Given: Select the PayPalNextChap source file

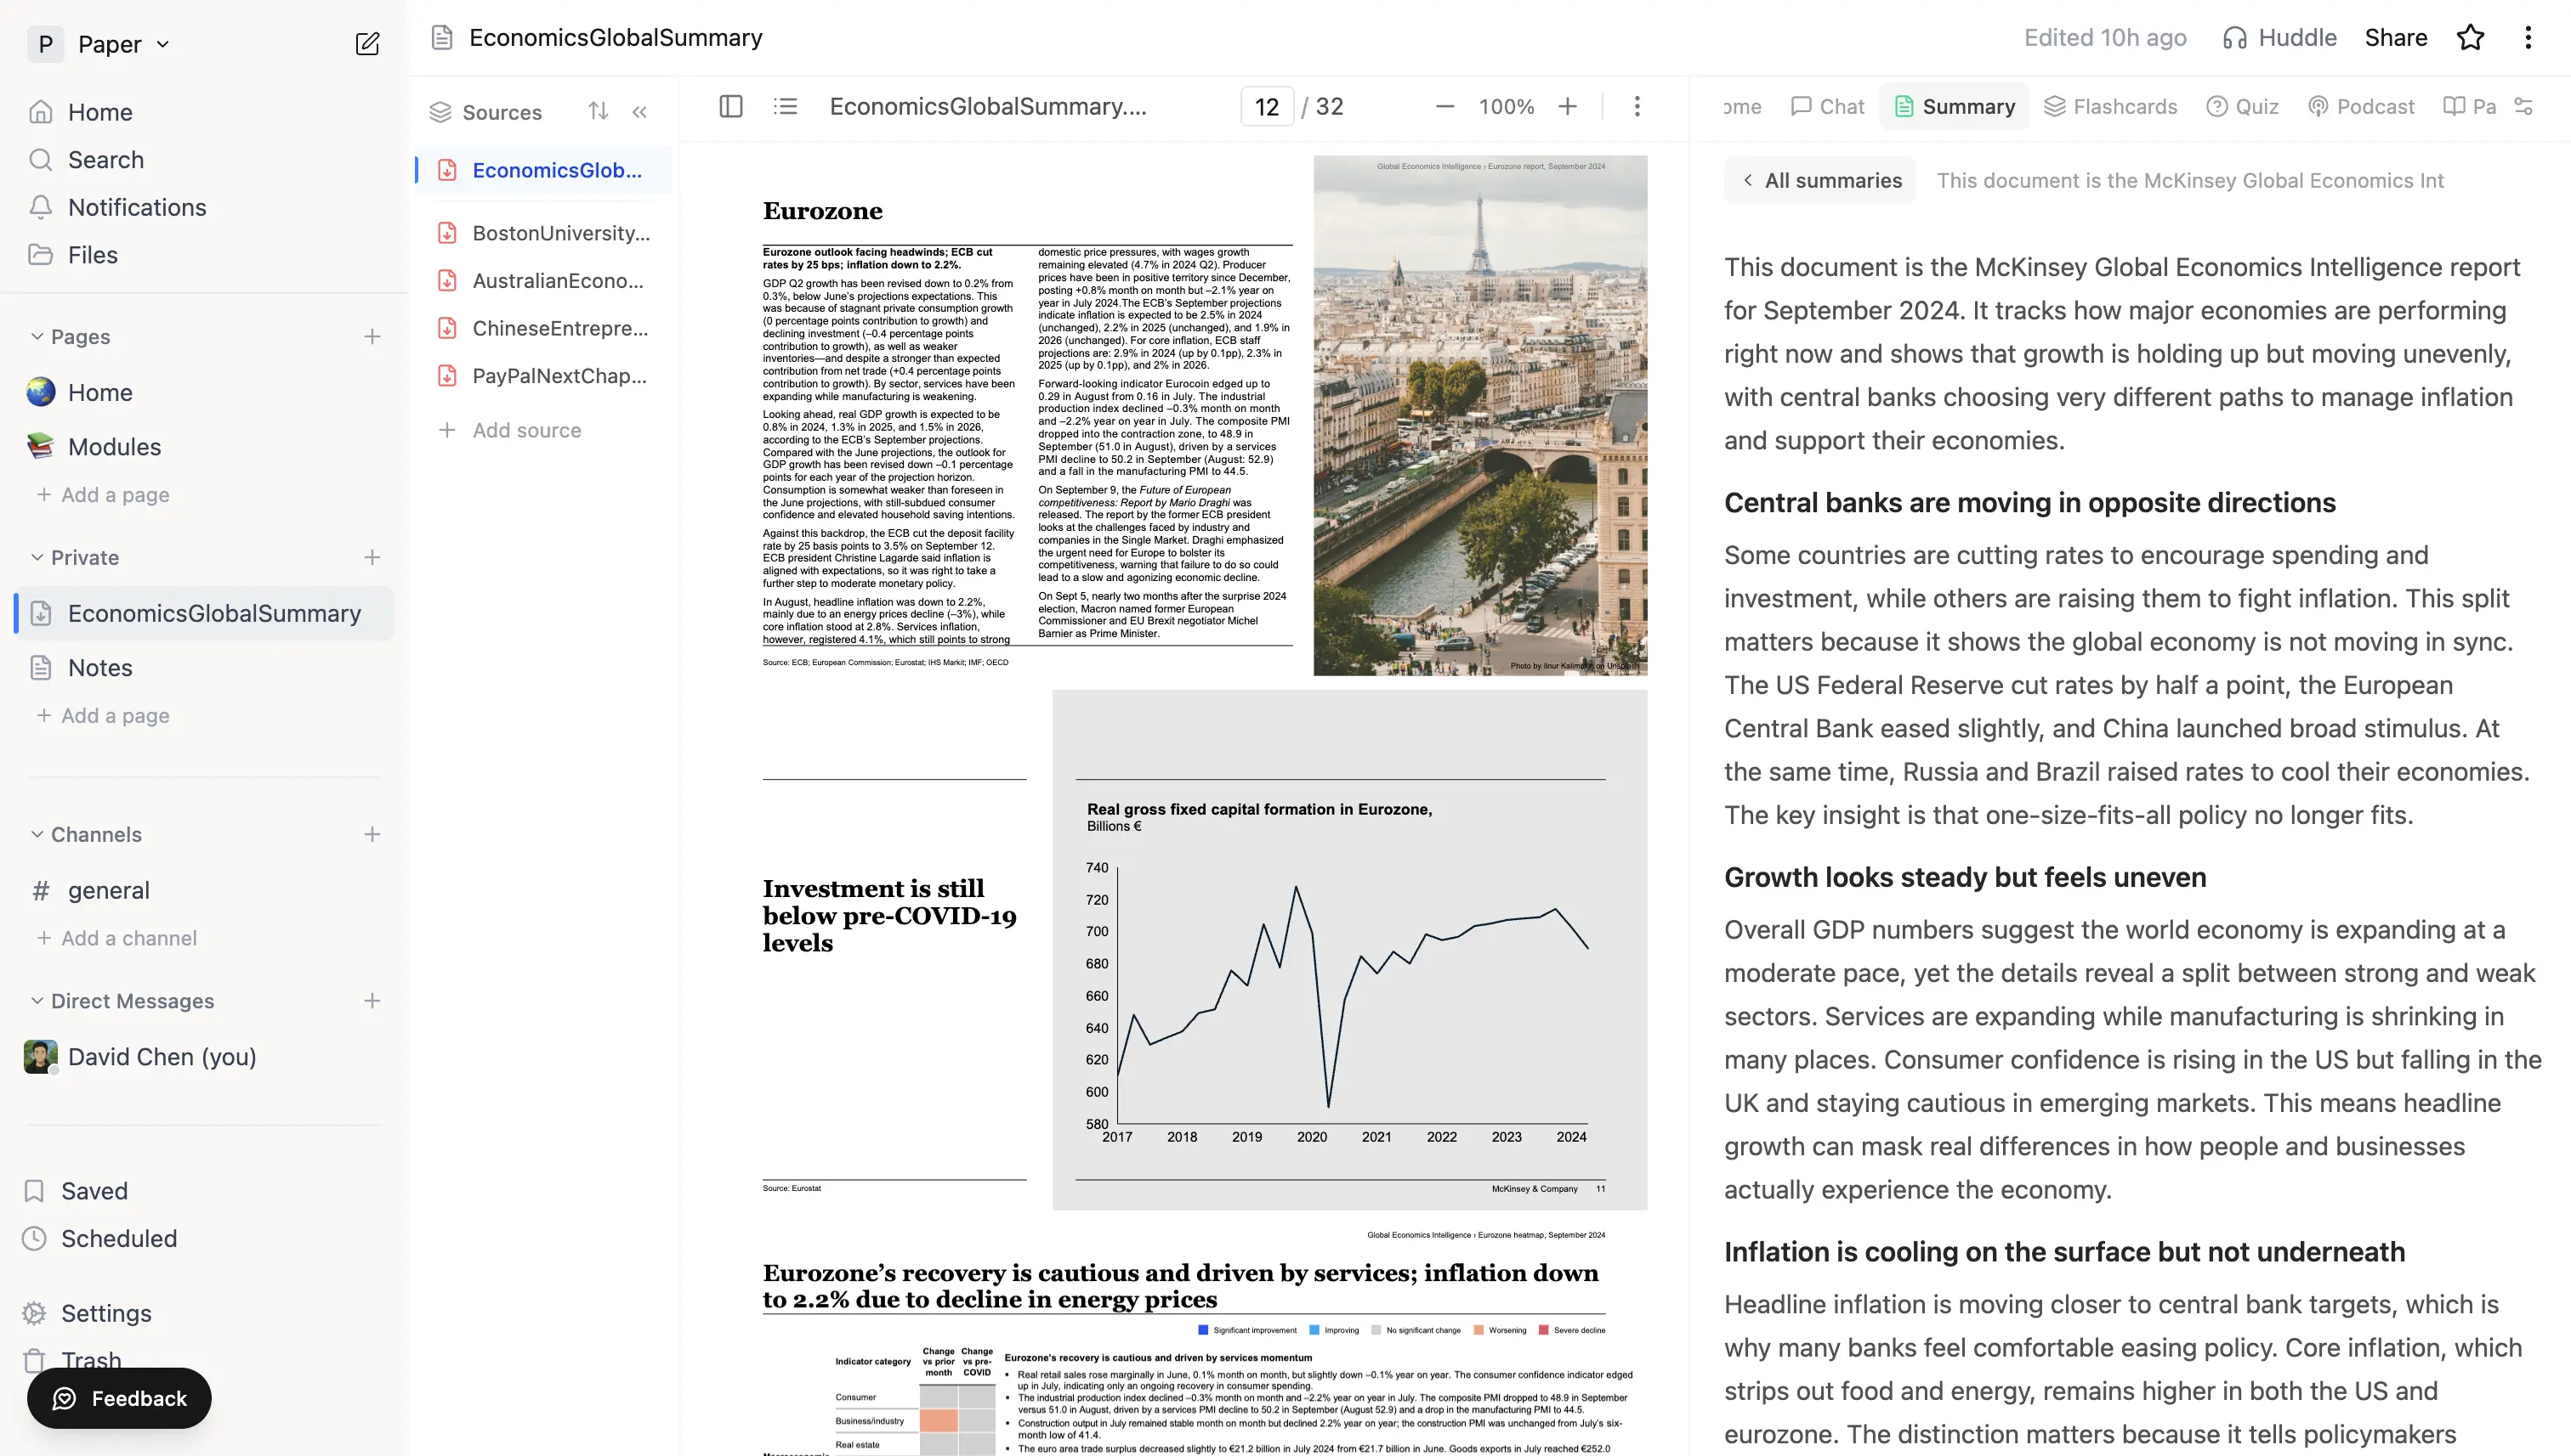Looking at the screenshot, I should tap(544, 376).
